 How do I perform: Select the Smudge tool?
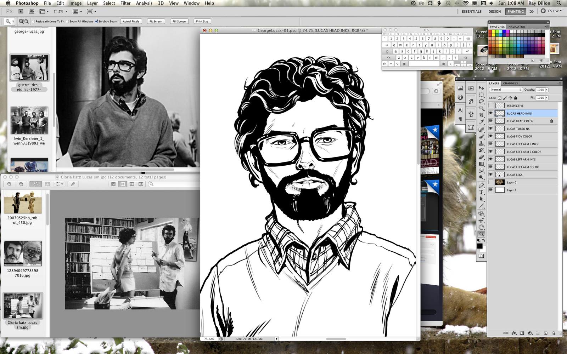pyautogui.click(x=481, y=171)
